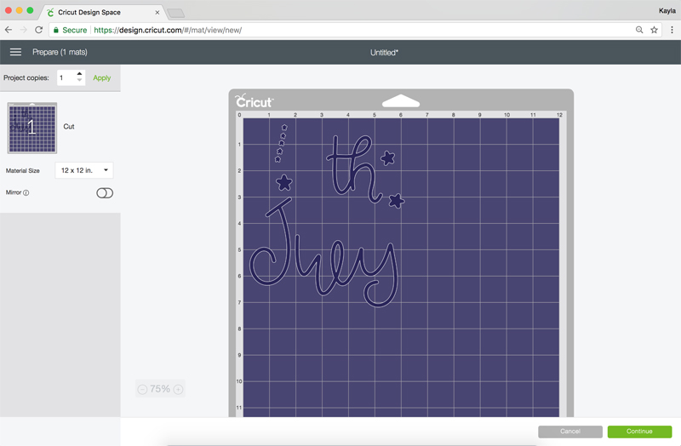Close the Cricut Design Space tab

point(157,13)
